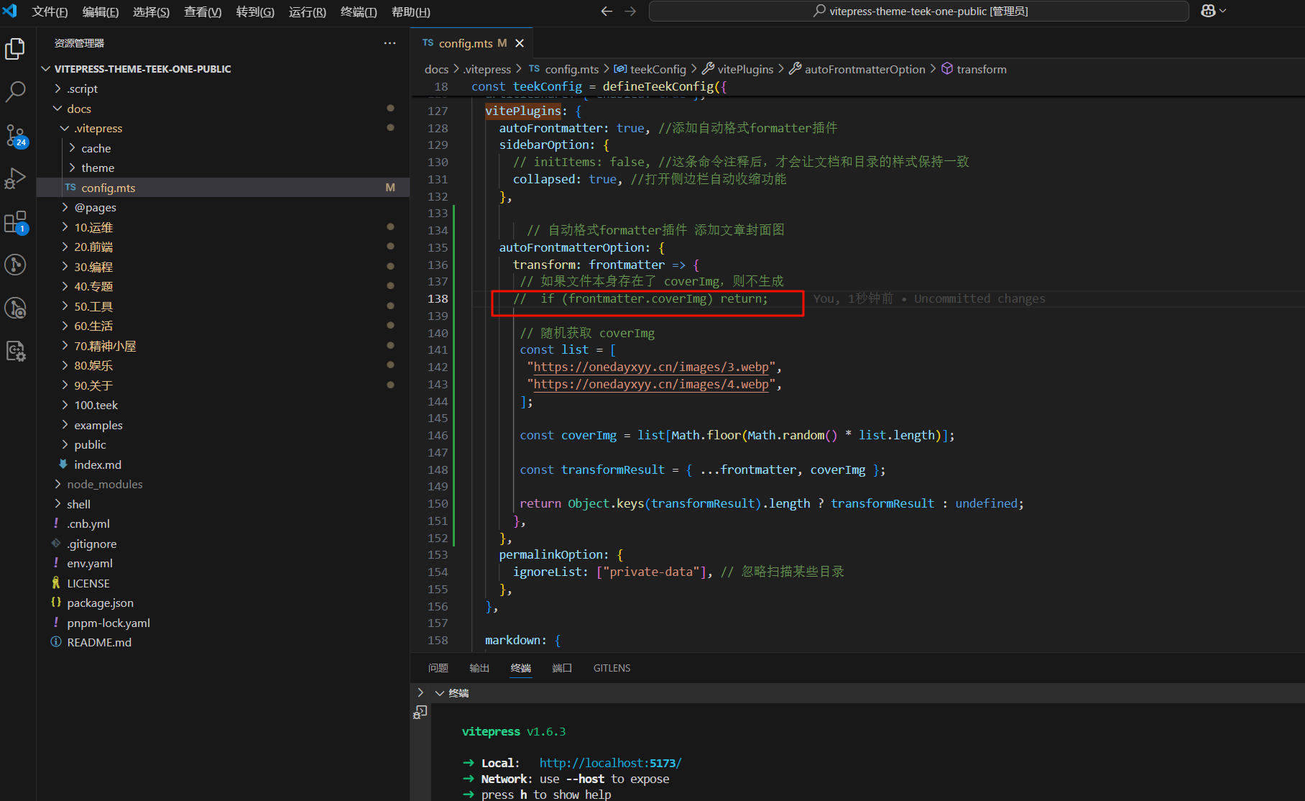Collapse the VITEPRESS-THEME-TEEK-ONE-PUBLIC root folder
1305x801 pixels.
223,69
